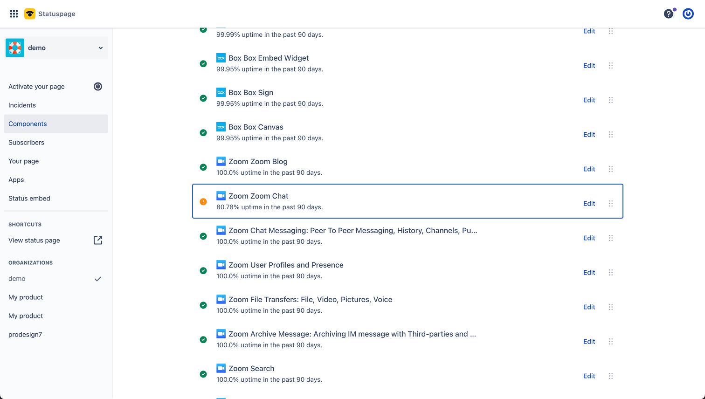Edit the Box Box Sign component
The height and width of the screenshot is (399, 705).
(589, 100)
